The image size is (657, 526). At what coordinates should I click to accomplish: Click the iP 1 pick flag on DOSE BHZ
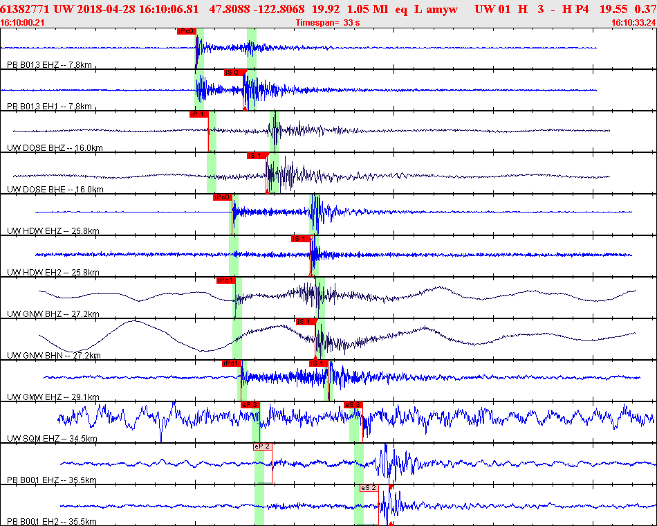[199, 114]
